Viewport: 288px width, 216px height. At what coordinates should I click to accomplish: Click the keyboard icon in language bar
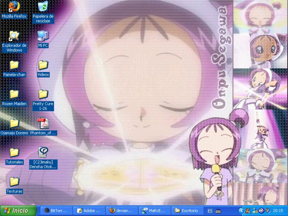click(x=218, y=211)
